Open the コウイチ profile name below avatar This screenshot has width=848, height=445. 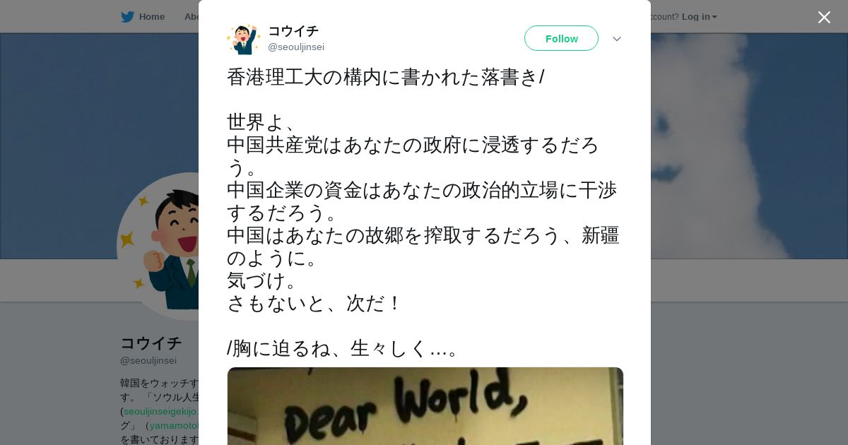click(x=151, y=343)
